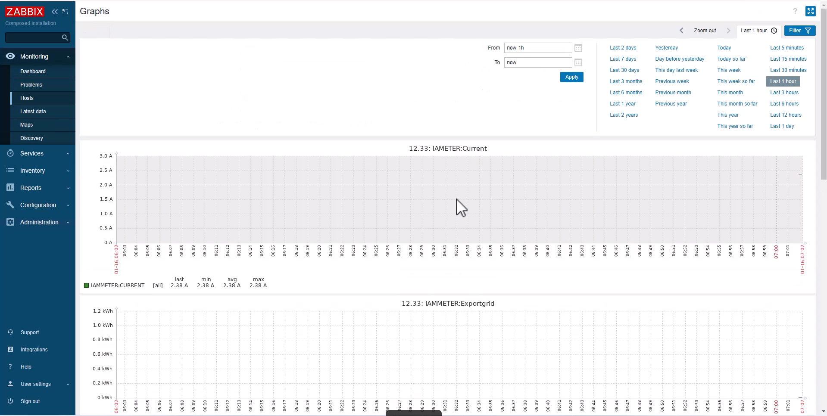Click the search magnifier icon

coord(65,38)
